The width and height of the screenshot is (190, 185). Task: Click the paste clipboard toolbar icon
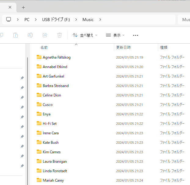[x=16, y=35]
